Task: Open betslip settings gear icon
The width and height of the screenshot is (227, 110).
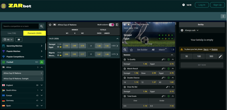Action: (x=182, y=30)
